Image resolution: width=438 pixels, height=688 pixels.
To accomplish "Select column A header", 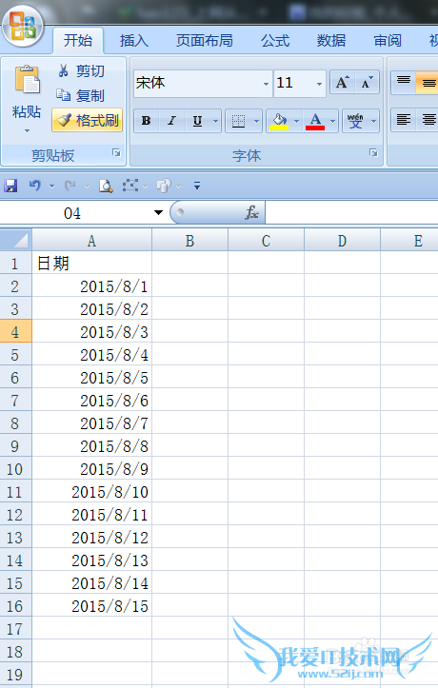I will pos(91,241).
